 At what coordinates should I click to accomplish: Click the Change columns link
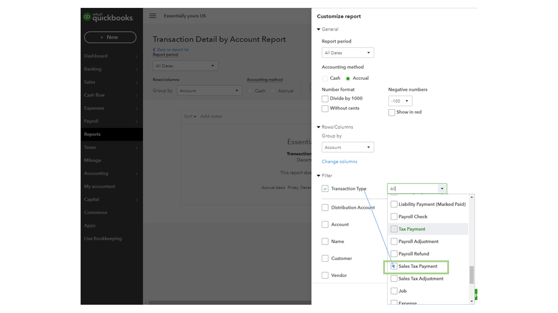coord(339,162)
